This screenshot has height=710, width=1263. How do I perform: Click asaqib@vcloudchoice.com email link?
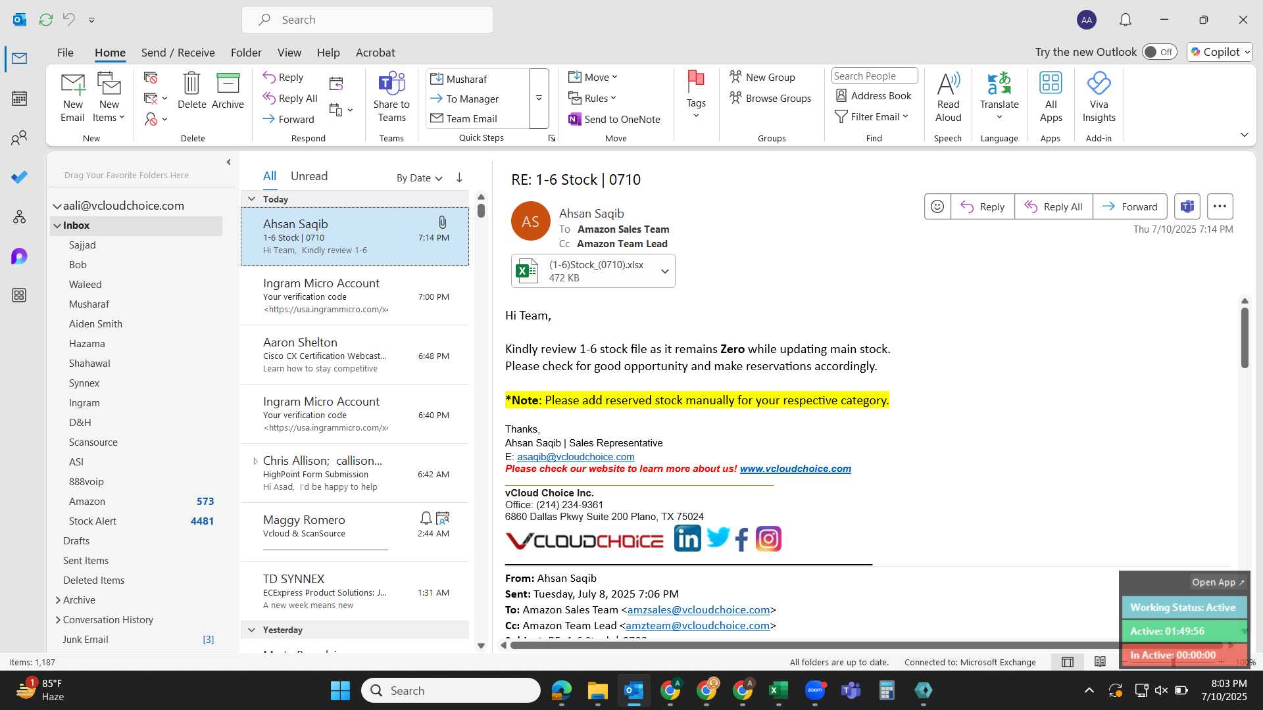(x=576, y=457)
